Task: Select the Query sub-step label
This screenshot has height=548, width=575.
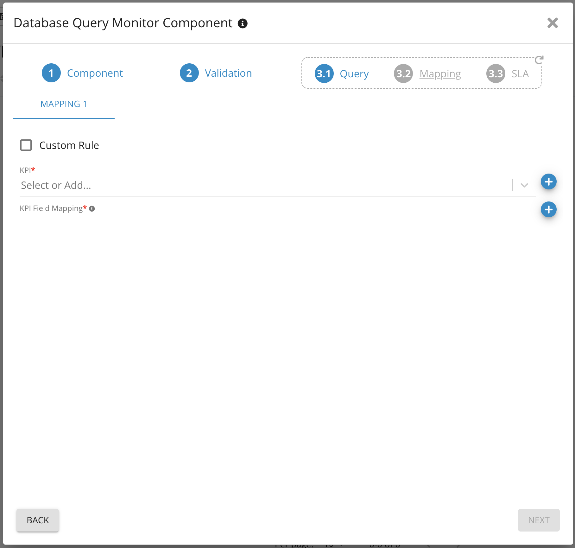Action: click(x=354, y=74)
